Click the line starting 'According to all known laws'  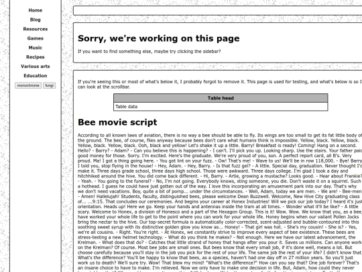click(x=220, y=135)
